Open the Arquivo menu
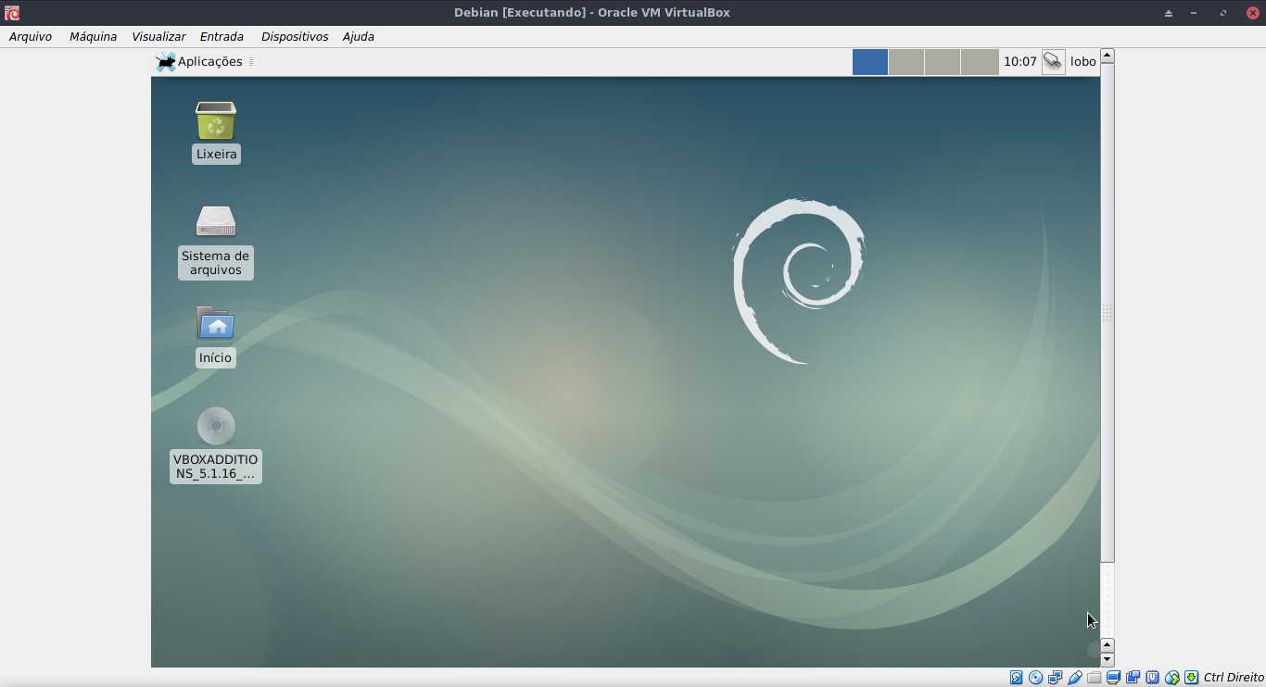The width and height of the screenshot is (1266, 687). [31, 37]
